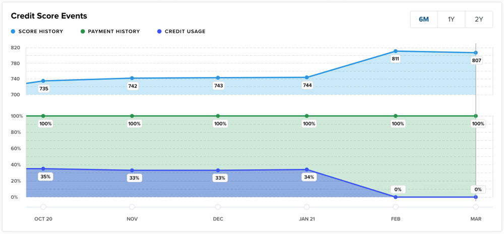
Task: Click the MAR axis label
Action: (477, 219)
